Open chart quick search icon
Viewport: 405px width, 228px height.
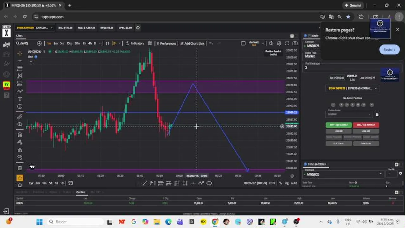(271, 43)
